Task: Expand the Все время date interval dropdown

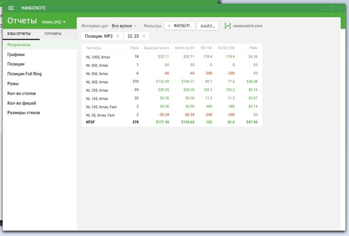Action: pyautogui.click(x=124, y=26)
